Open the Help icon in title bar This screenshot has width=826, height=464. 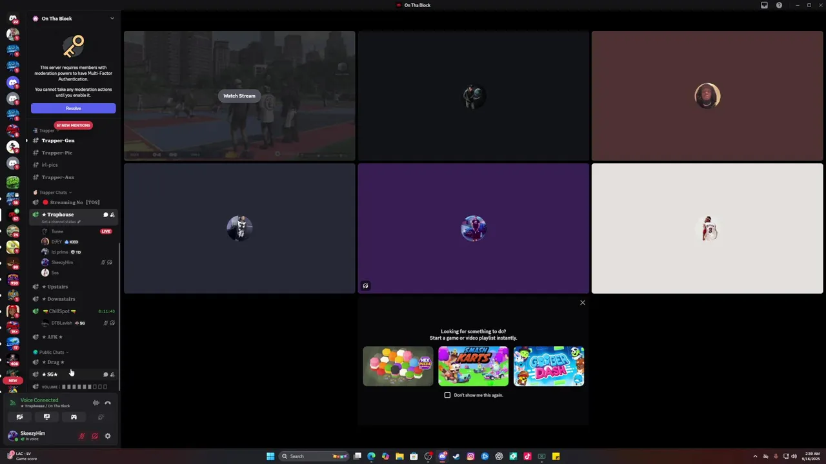point(779,5)
